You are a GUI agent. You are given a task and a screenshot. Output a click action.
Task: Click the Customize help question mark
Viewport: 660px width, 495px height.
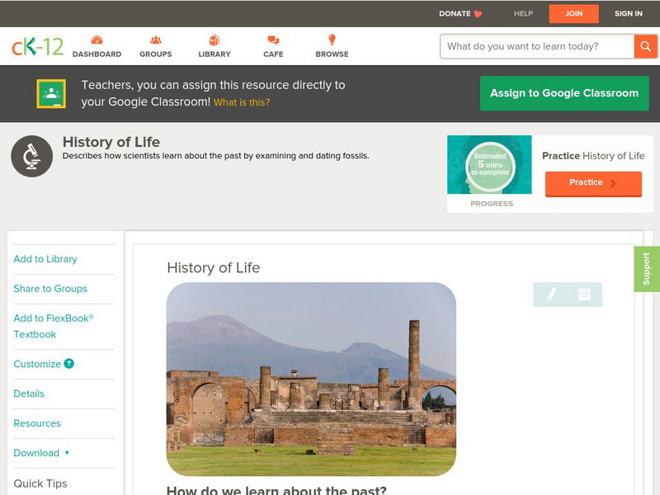[69, 364]
